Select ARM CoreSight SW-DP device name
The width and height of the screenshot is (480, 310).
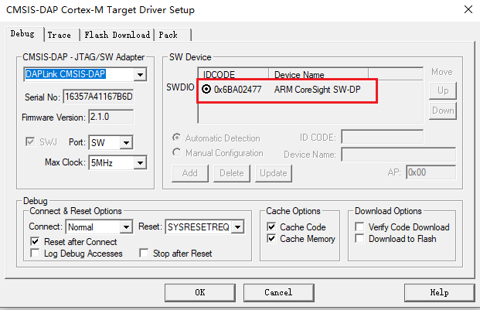pos(317,90)
